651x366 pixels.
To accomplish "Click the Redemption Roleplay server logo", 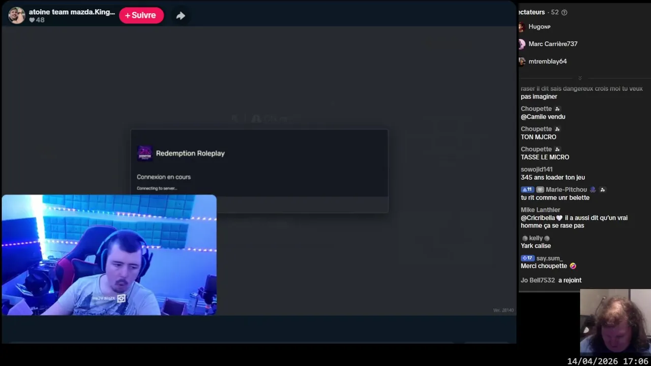I will (x=145, y=153).
